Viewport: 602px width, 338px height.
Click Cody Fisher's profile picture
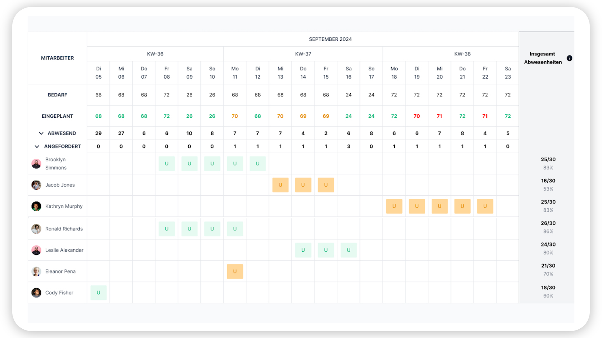point(36,293)
